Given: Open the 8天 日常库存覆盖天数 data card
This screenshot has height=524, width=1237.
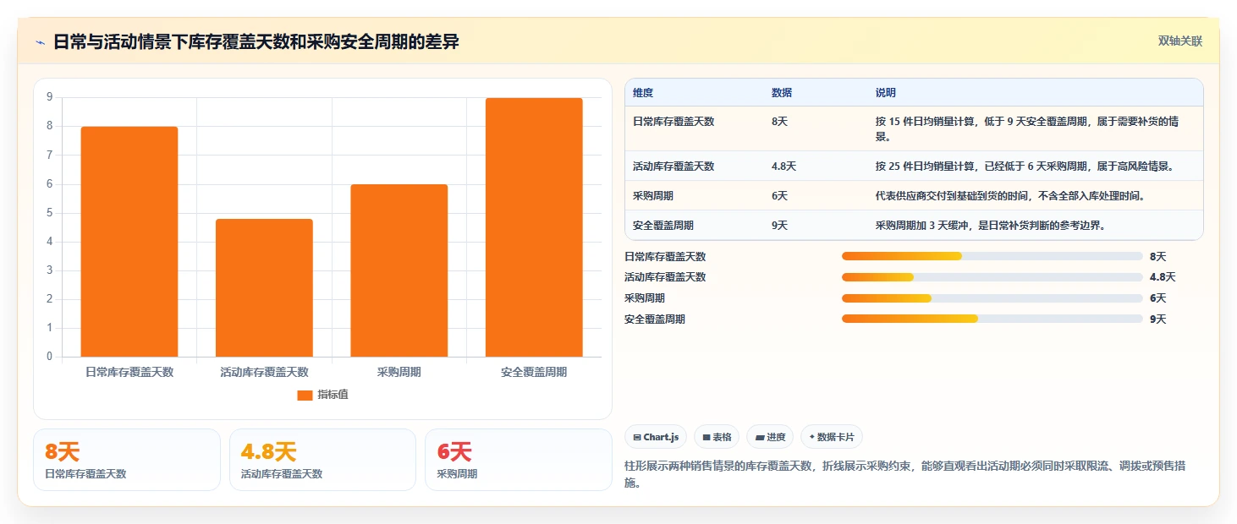Looking at the screenshot, I should [127, 460].
